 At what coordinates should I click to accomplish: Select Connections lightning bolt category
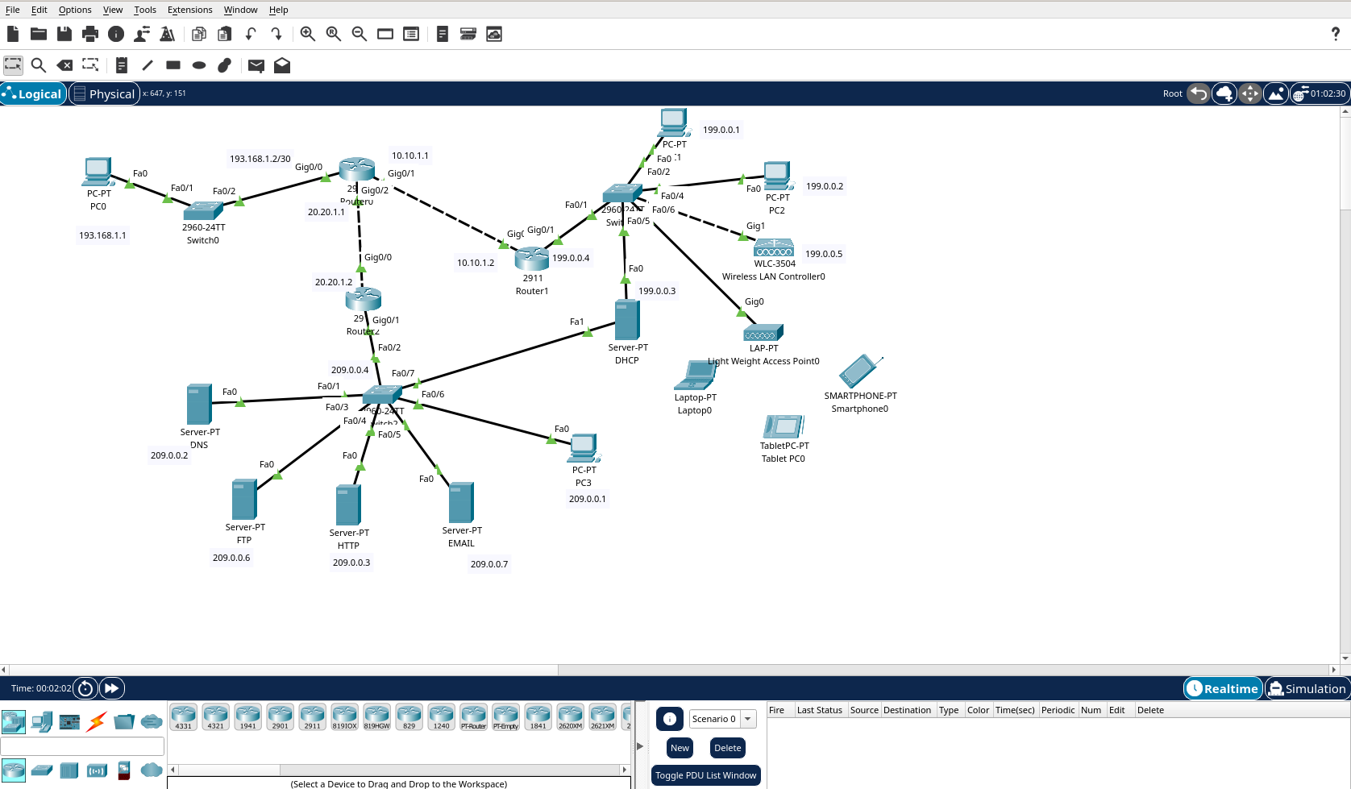[x=97, y=721]
